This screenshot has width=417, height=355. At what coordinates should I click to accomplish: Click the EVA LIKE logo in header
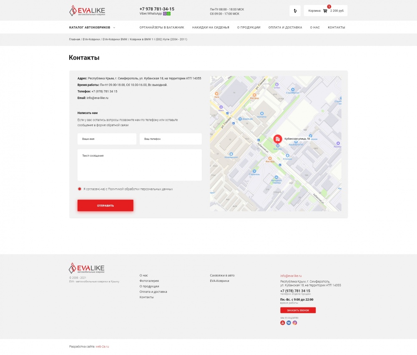87,11
